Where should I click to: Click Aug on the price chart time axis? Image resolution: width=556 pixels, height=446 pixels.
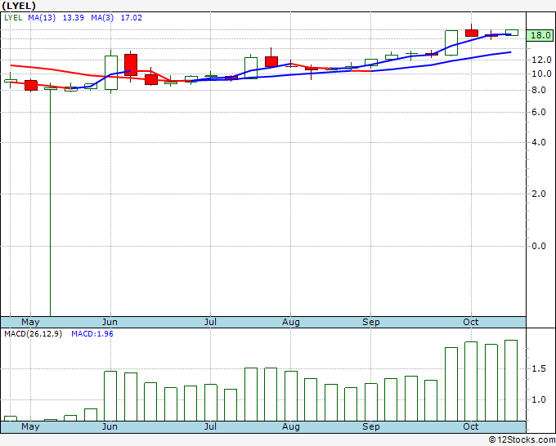pos(291,322)
